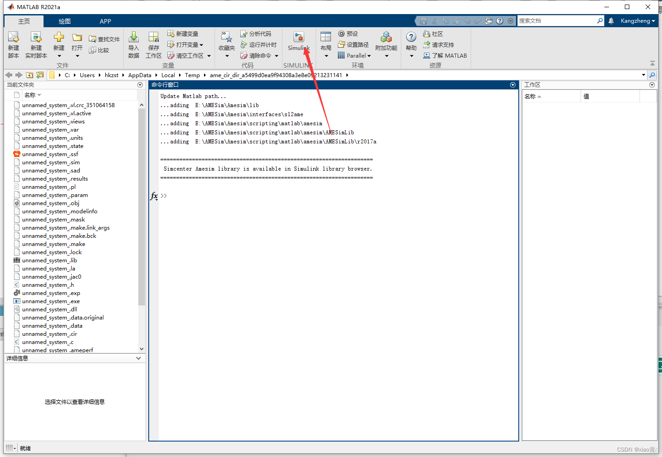
Task: Create a new live script 新建实时脚本
Action: click(x=36, y=44)
